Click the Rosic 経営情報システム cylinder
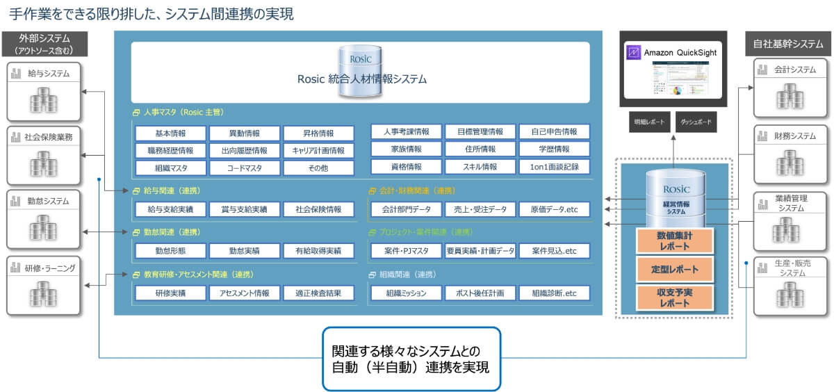The width and height of the screenshot is (834, 392). pos(676,197)
